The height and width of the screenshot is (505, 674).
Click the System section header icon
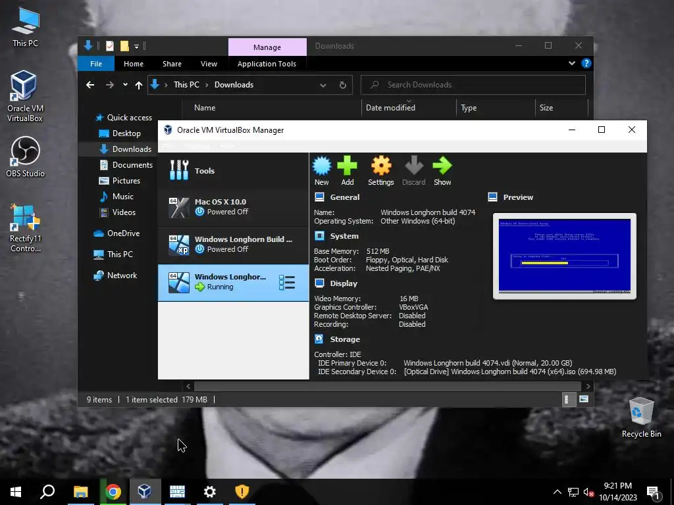[319, 236]
